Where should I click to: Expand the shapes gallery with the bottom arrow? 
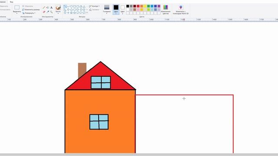click(x=87, y=13)
